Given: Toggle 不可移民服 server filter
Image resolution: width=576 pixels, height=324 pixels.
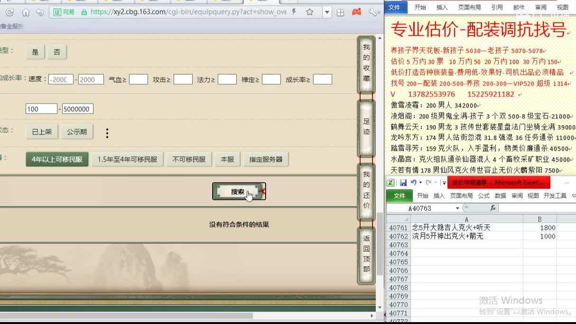Looking at the screenshot, I should [x=189, y=160].
